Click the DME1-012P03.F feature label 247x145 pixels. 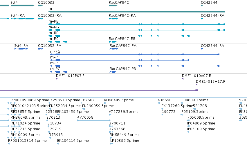tap(70, 76)
